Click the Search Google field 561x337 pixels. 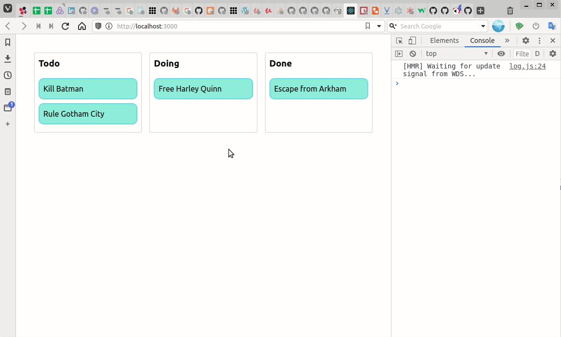pyautogui.click(x=438, y=26)
